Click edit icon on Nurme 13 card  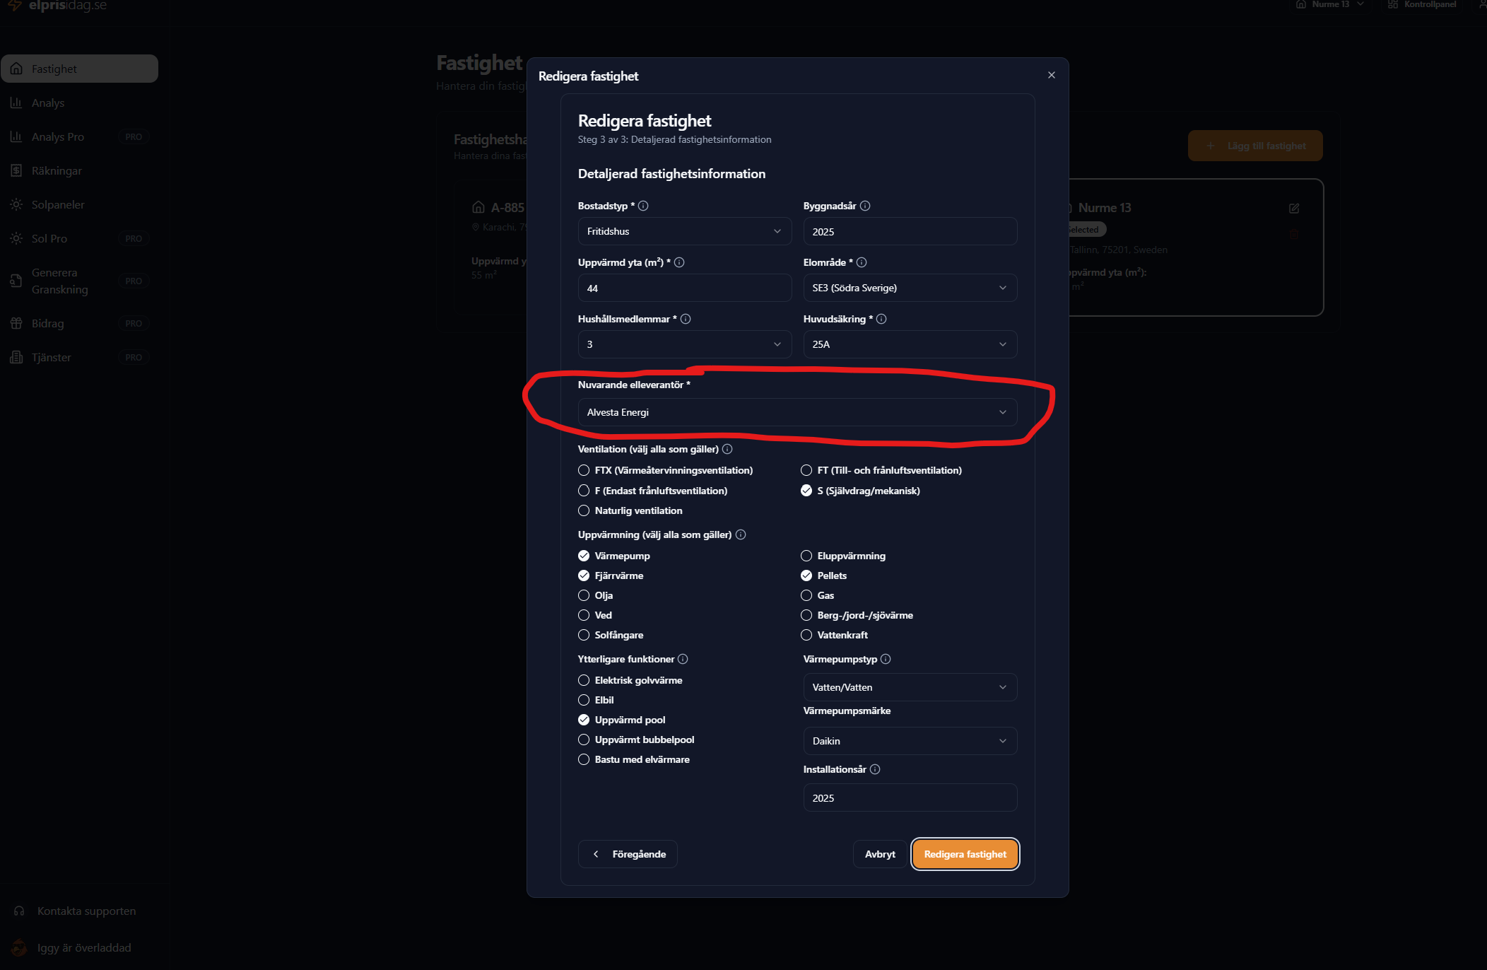[x=1294, y=209]
